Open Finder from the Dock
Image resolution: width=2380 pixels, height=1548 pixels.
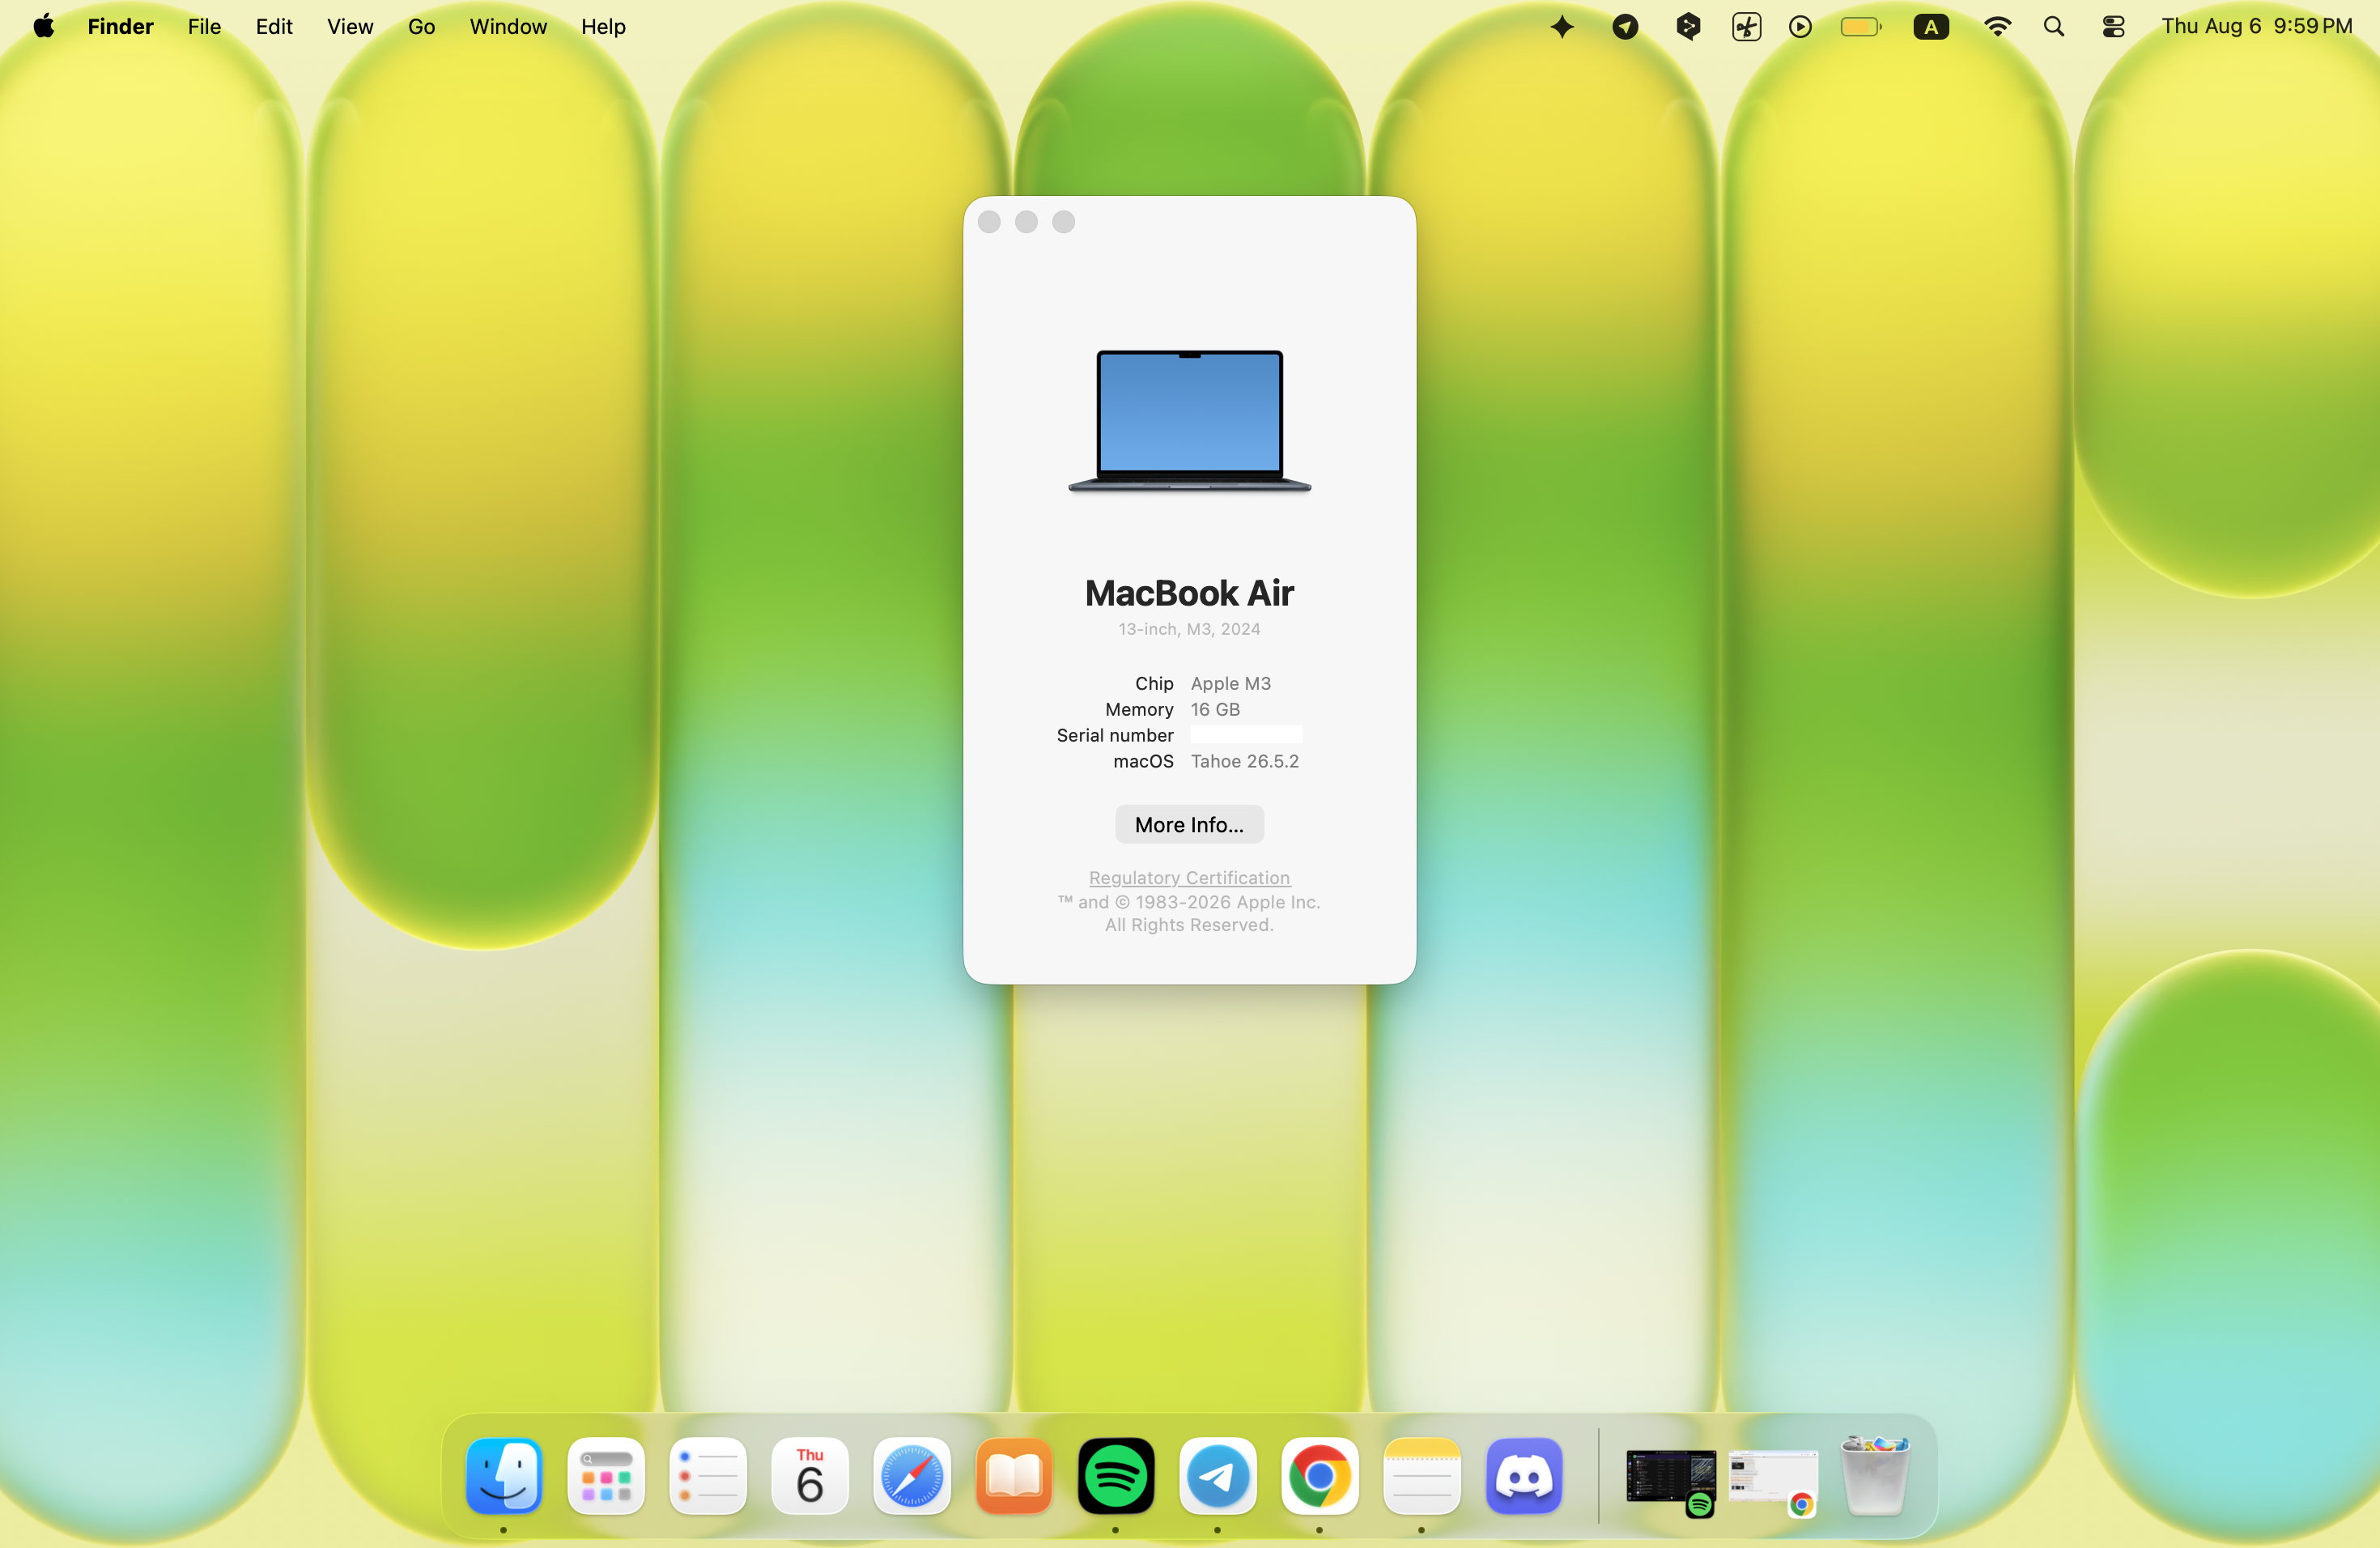point(504,1476)
